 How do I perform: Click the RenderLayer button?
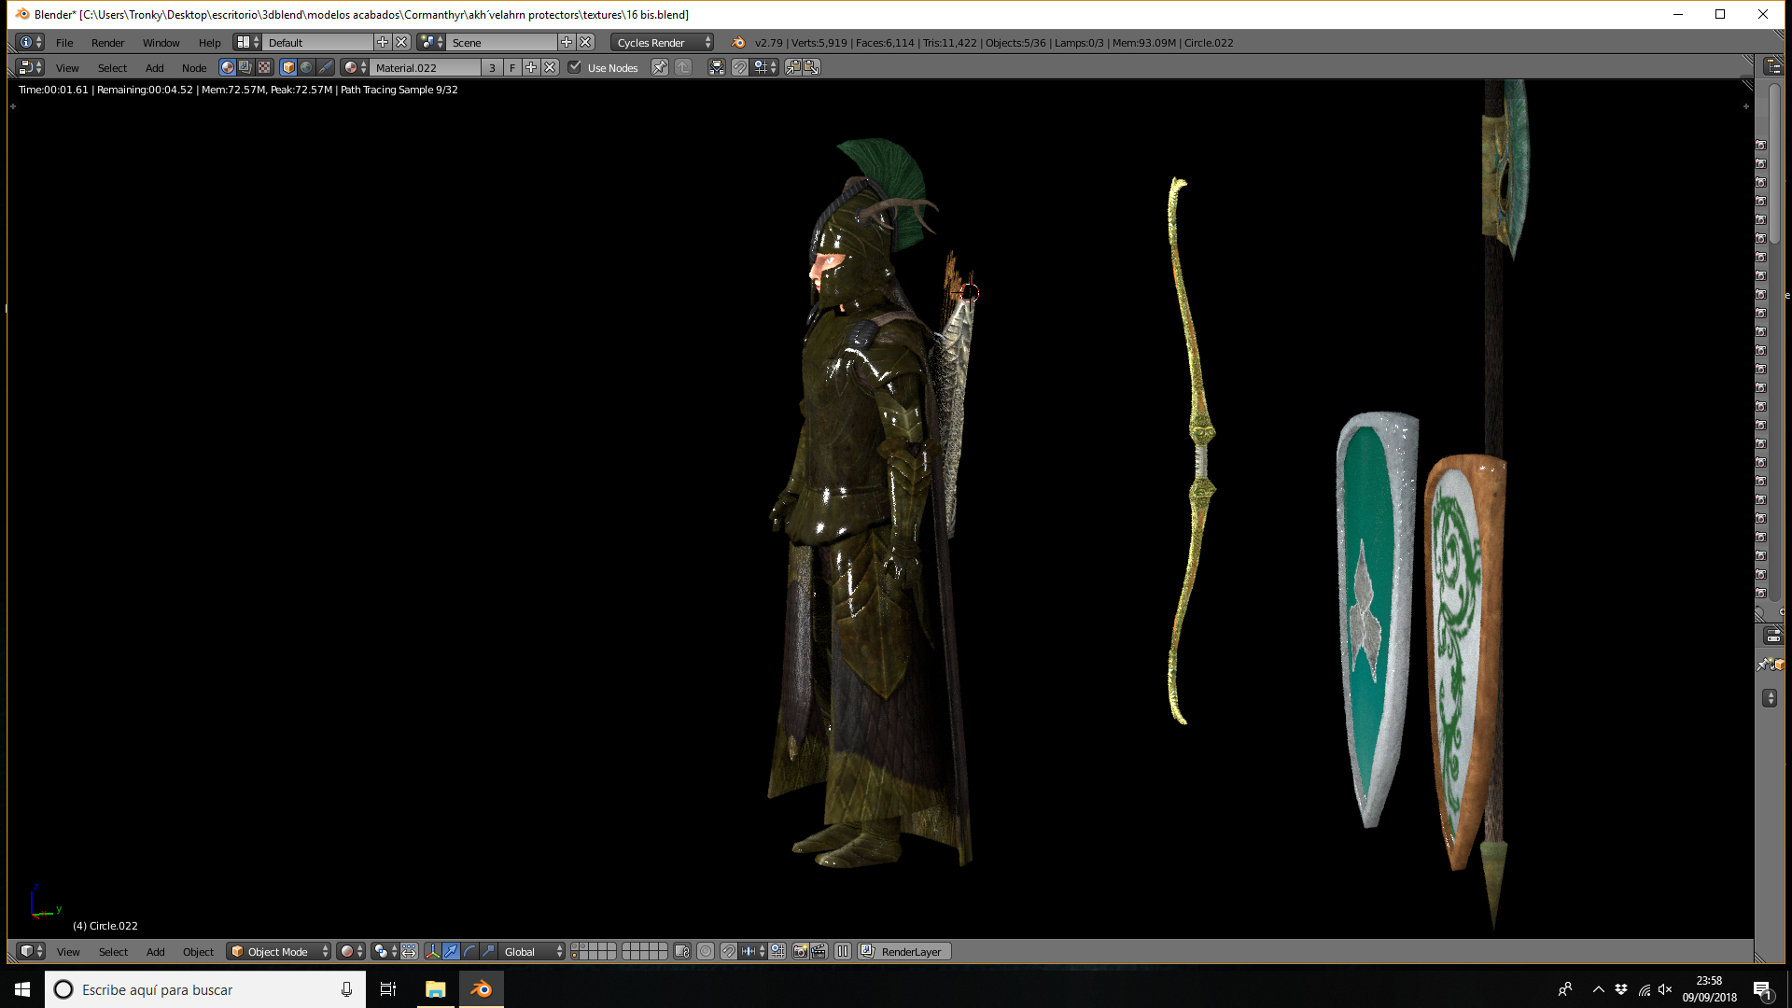(904, 951)
